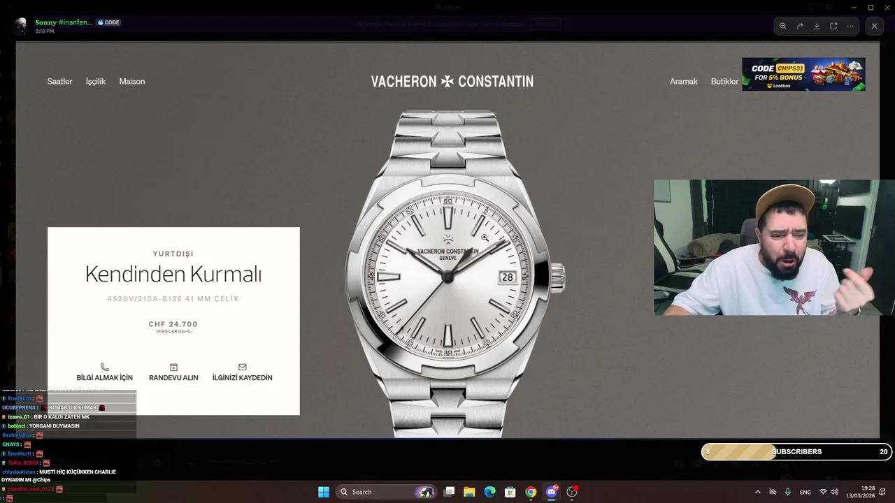
Task: Open the three-dots more options menu
Action: pos(850,26)
